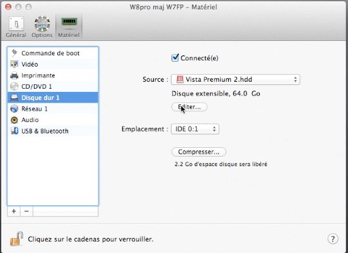This screenshot has width=348, height=253.
Task: Add hardware with plus button
Action: point(14,211)
